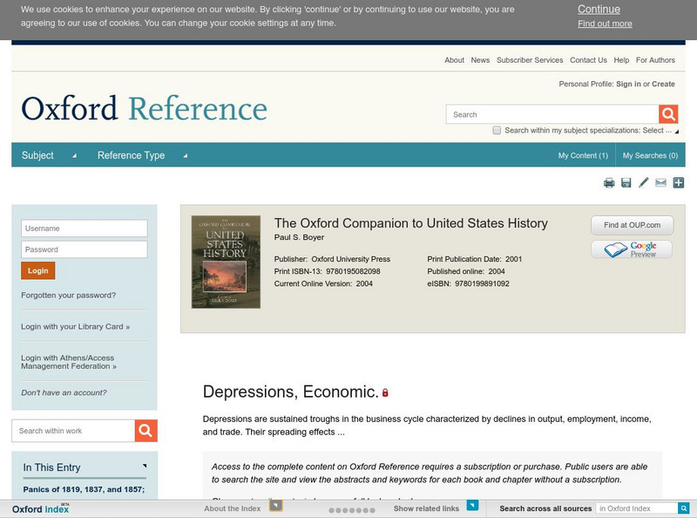The image size is (697, 518).
Task: Click the Oxford Index search magnifier icon
Action: click(683, 508)
